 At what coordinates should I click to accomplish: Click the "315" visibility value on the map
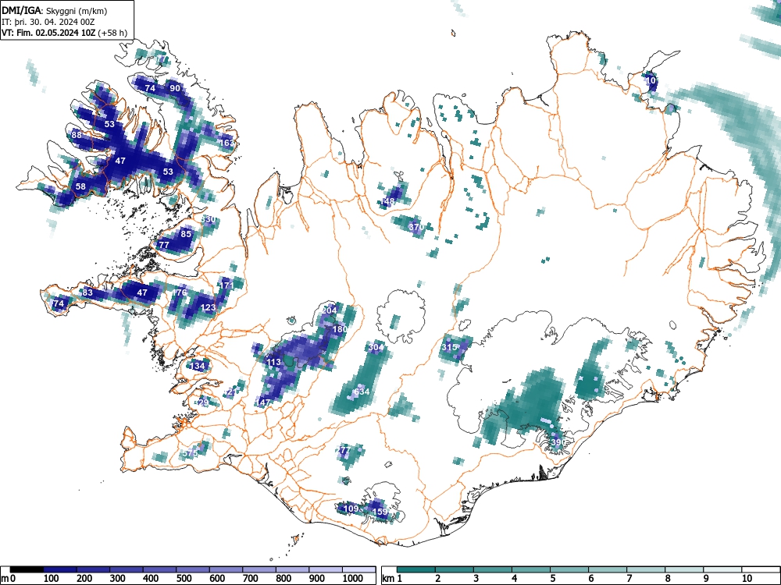(450, 347)
